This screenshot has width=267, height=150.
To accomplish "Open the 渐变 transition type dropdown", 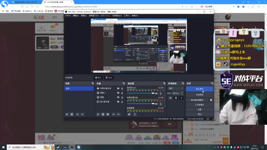I will click(x=176, y=88).
